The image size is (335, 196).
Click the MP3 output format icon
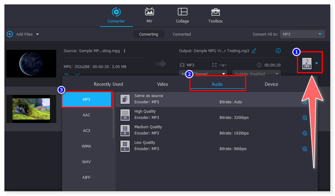tap(307, 63)
